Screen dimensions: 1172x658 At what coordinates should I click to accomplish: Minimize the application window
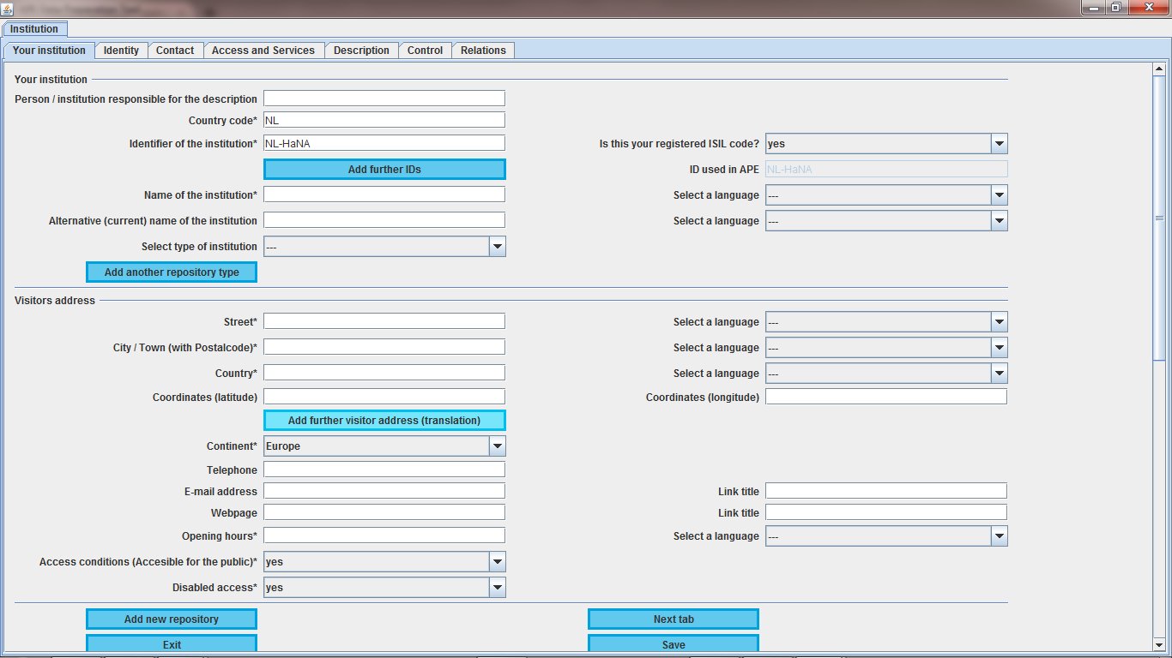(1093, 7)
